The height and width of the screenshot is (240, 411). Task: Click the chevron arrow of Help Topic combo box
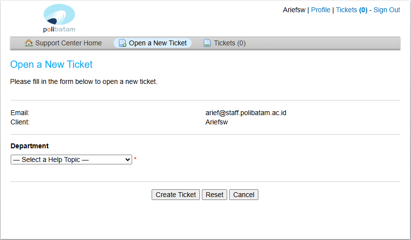tap(128, 160)
